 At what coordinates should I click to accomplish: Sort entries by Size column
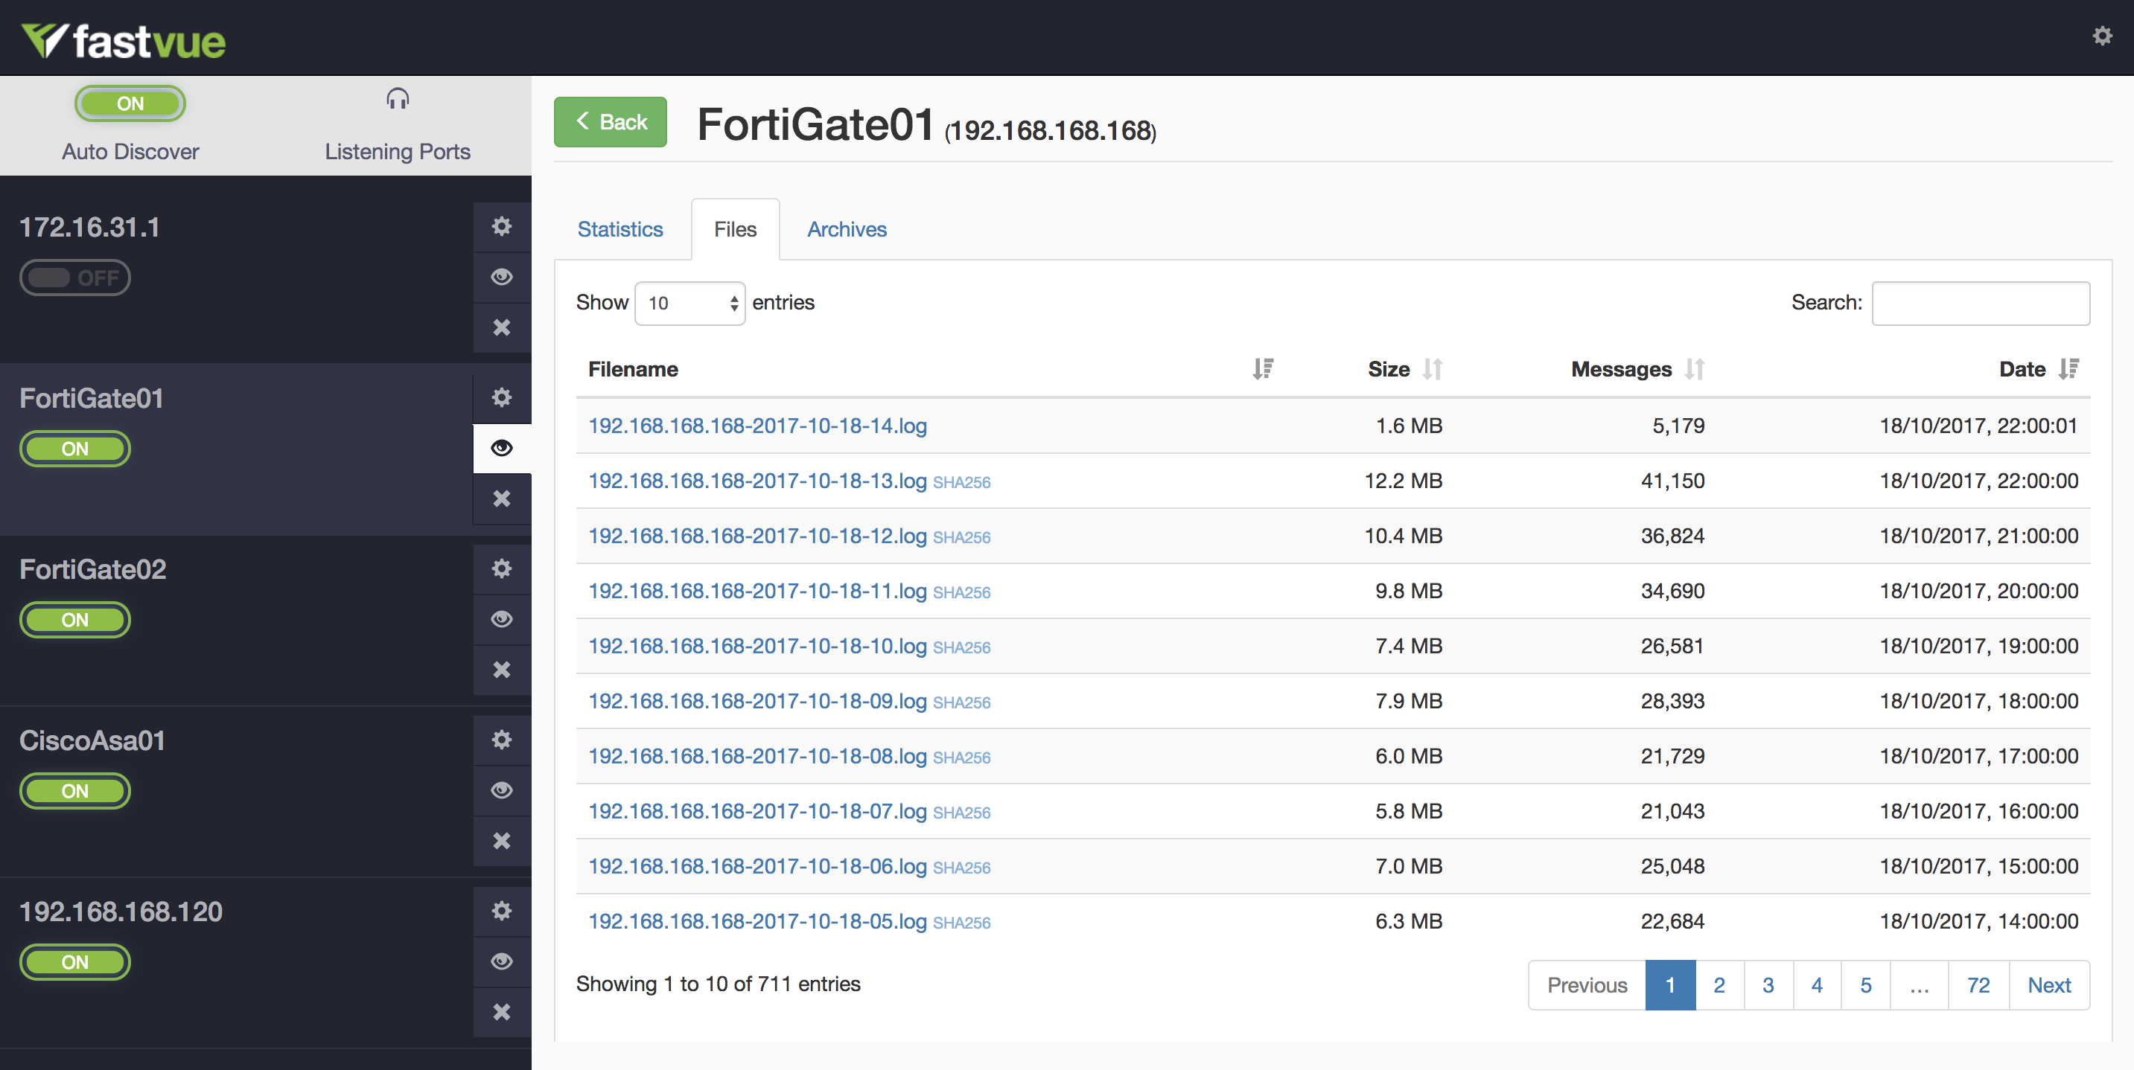[1433, 368]
